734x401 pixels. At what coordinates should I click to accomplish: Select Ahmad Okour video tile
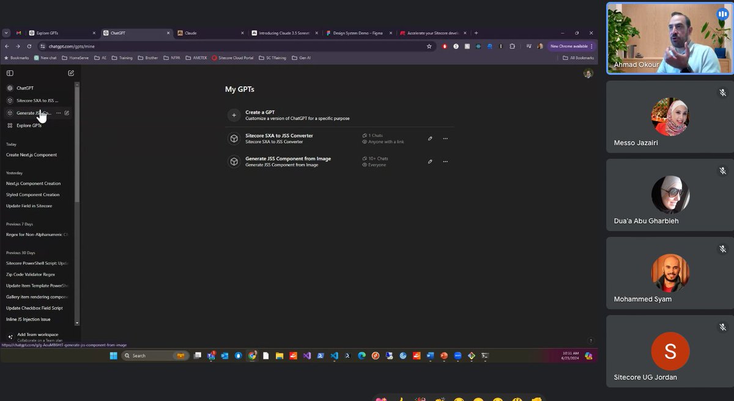(670, 38)
